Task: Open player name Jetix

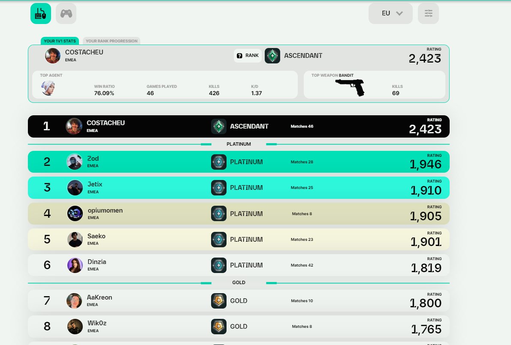Action: coord(95,184)
